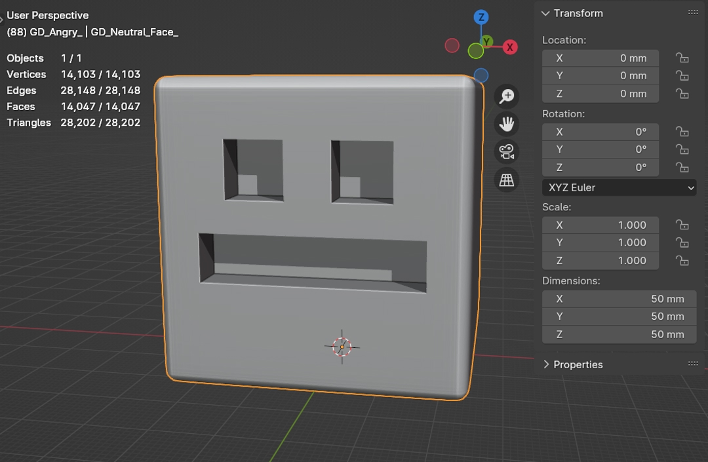Click the blue Z axis gizmo
Viewport: 708px width, 462px height.
click(x=481, y=18)
